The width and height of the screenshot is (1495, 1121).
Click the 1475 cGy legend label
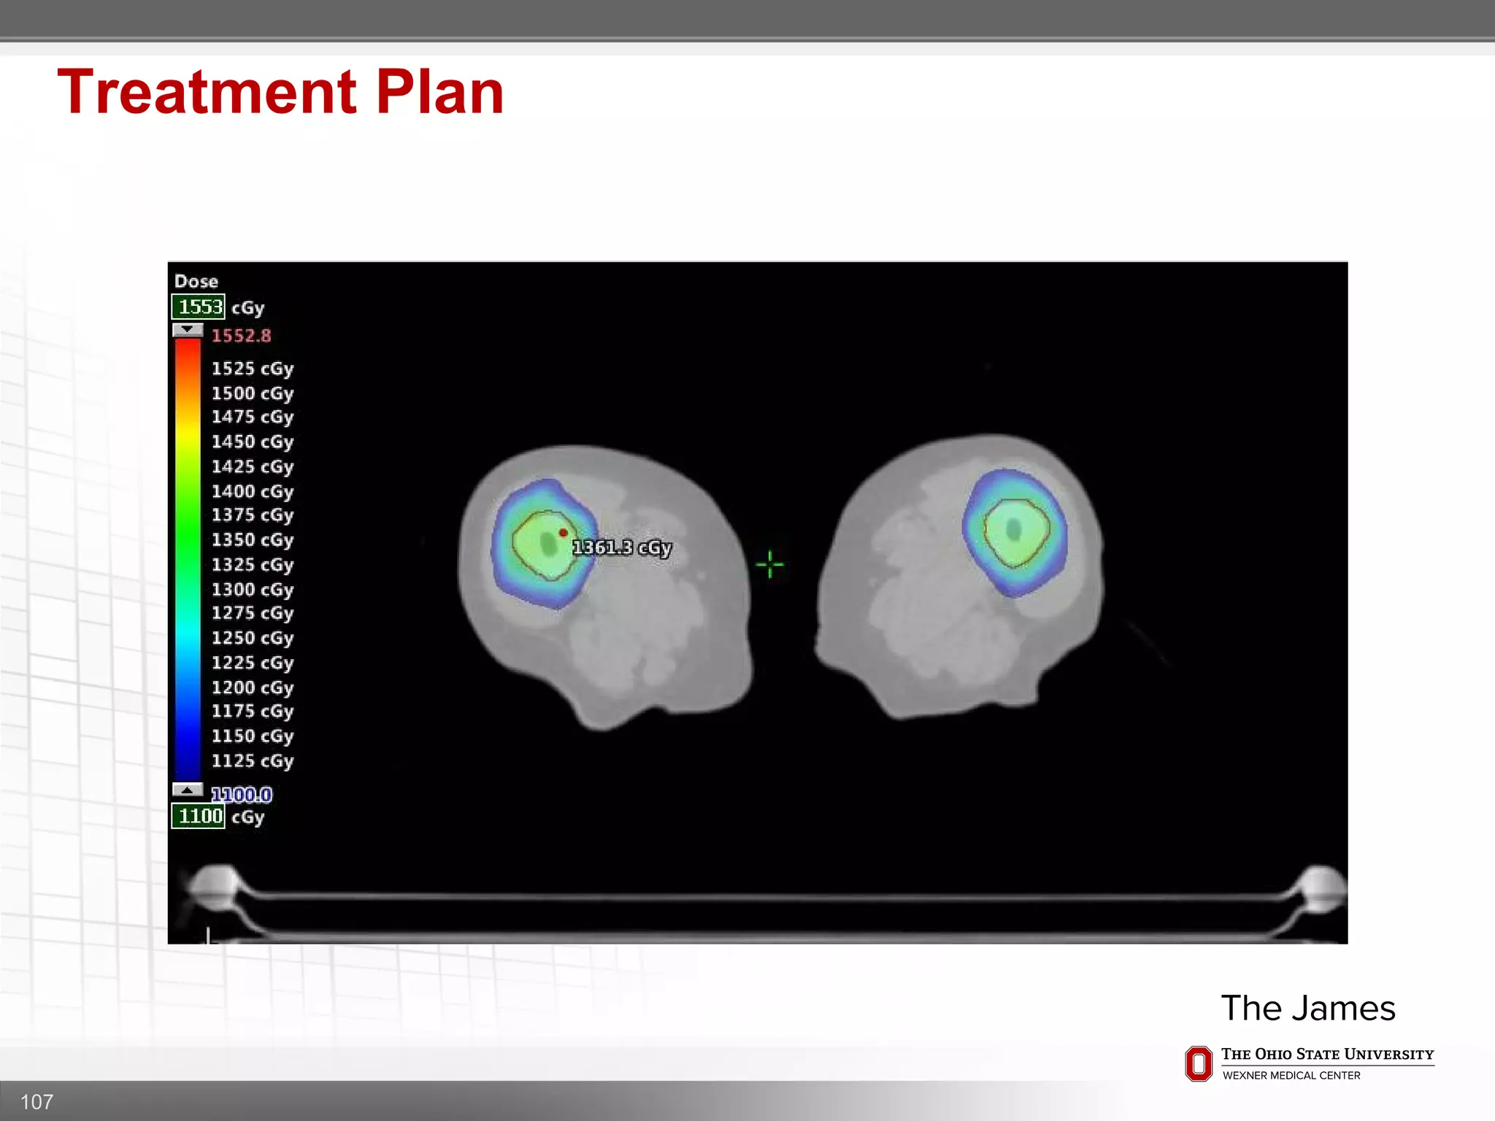coord(253,417)
